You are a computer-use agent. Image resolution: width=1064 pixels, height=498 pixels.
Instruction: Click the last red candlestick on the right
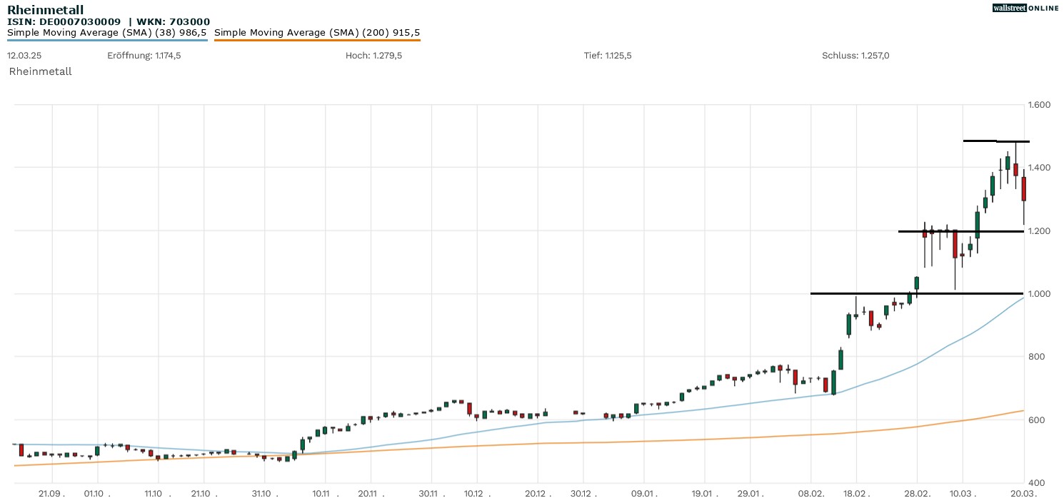[1023, 189]
